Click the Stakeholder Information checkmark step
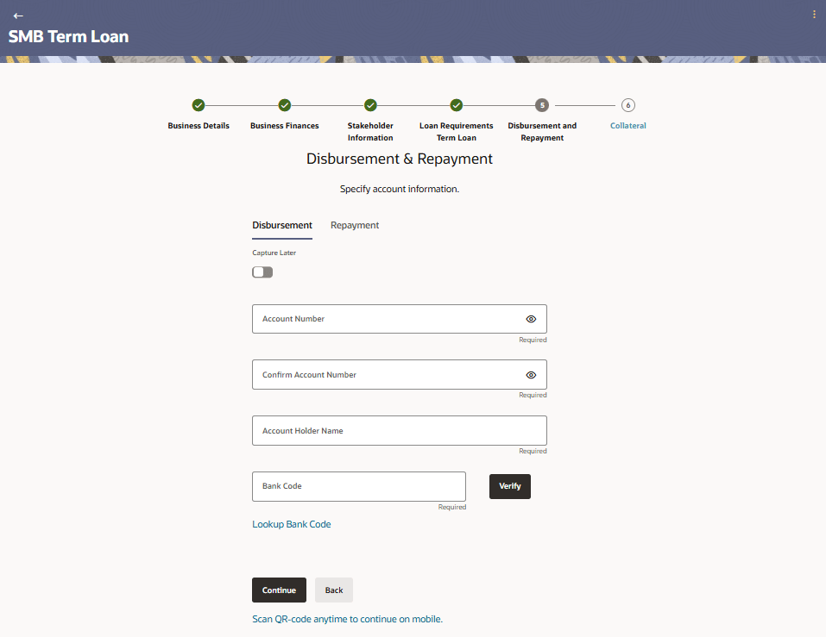The height and width of the screenshot is (637, 826). coord(370,105)
